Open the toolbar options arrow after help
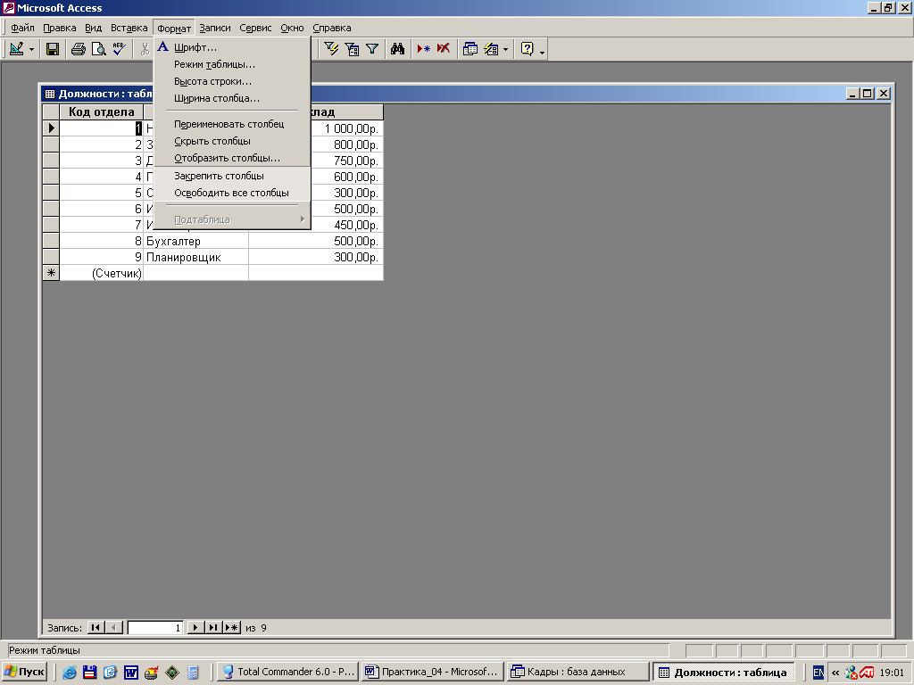The height and width of the screenshot is (685, 914). click(542, 51)
